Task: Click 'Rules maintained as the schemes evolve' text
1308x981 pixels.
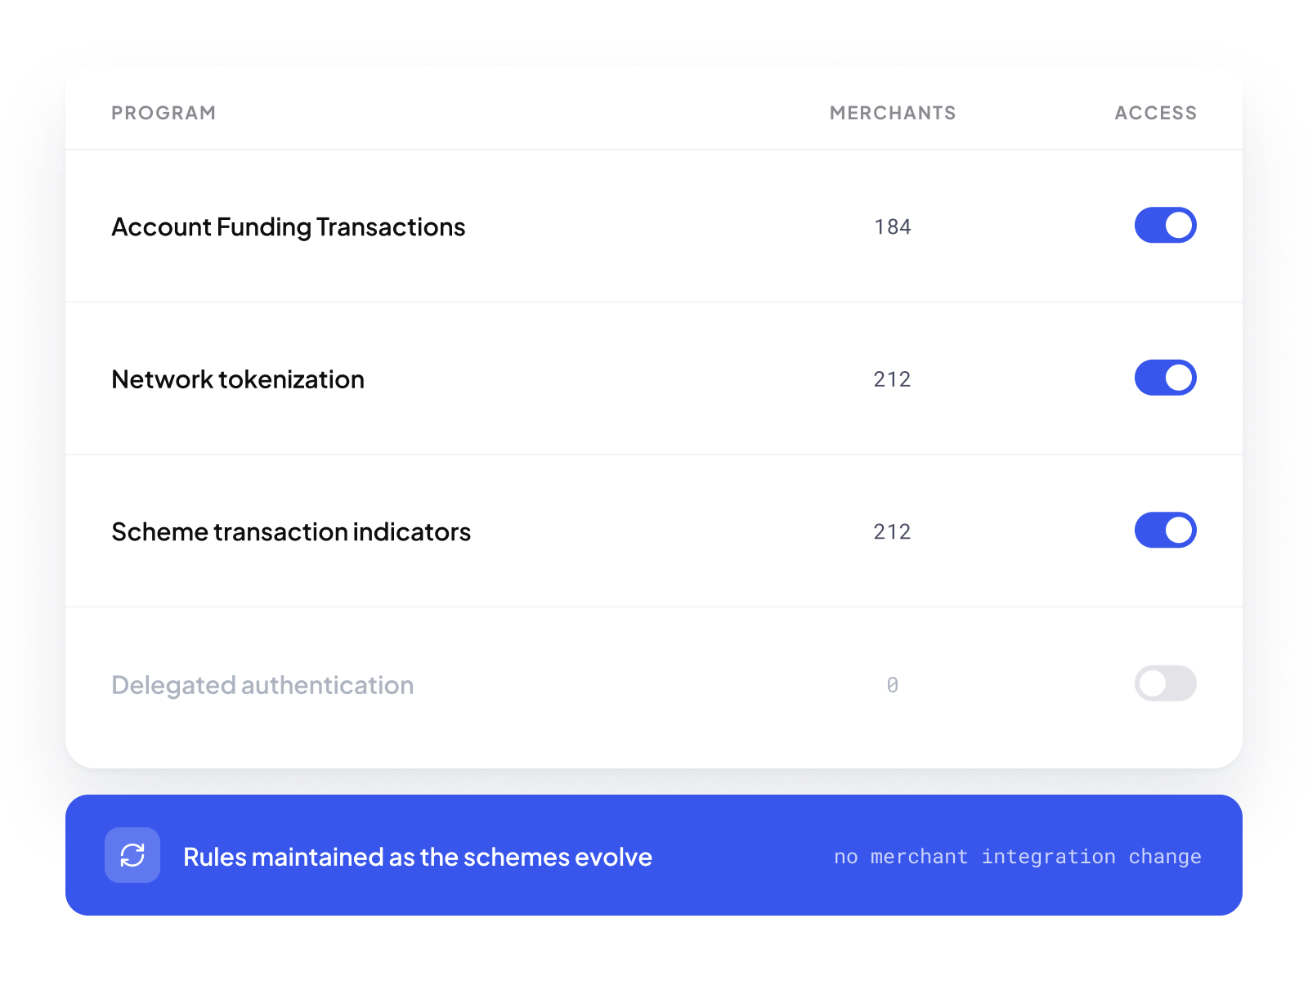Action: pos(418,857)
